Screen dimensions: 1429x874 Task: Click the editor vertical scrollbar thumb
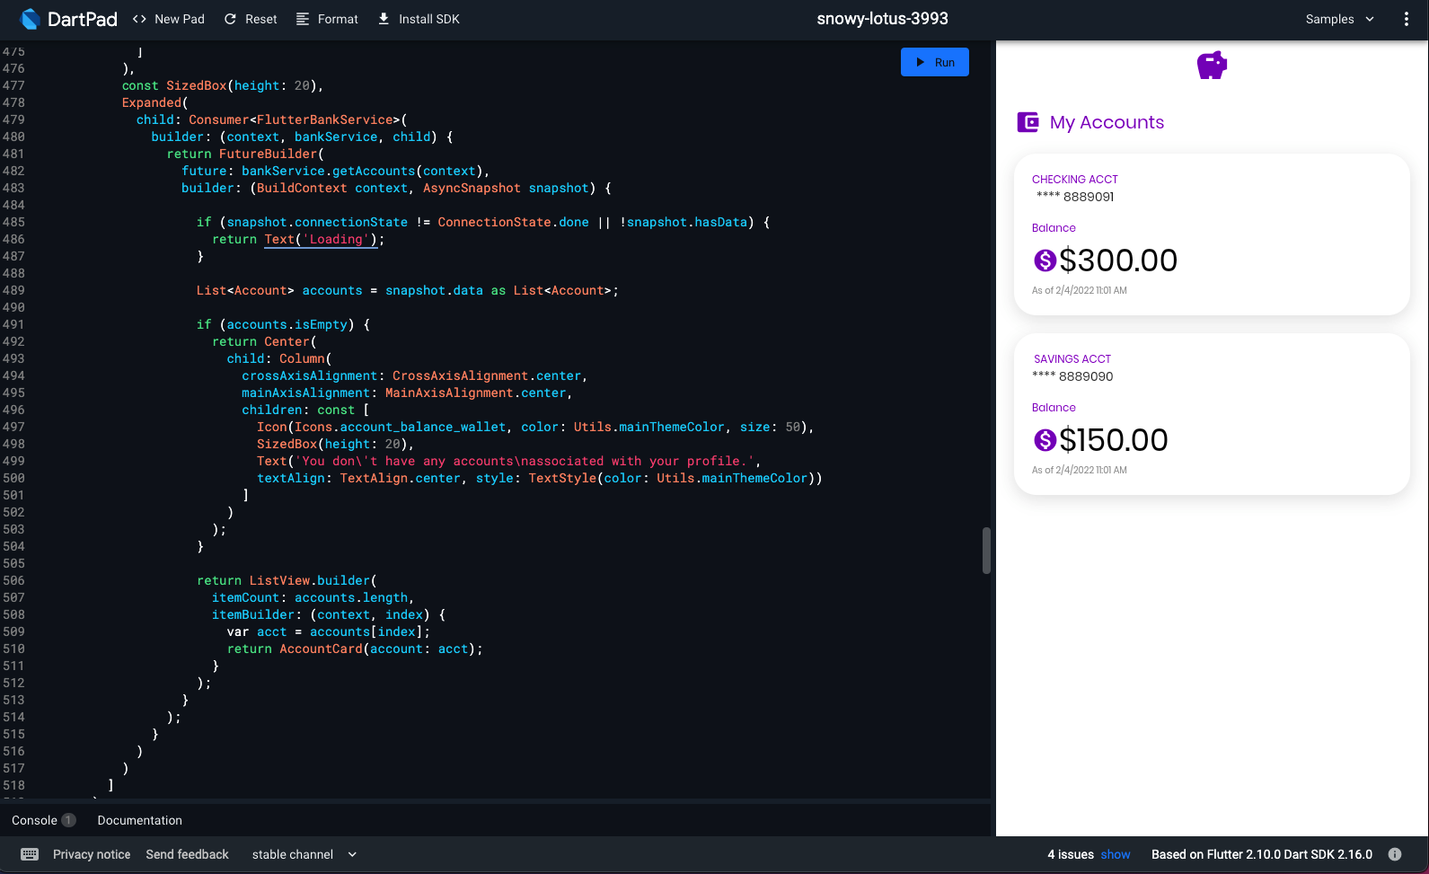[986, 551]
